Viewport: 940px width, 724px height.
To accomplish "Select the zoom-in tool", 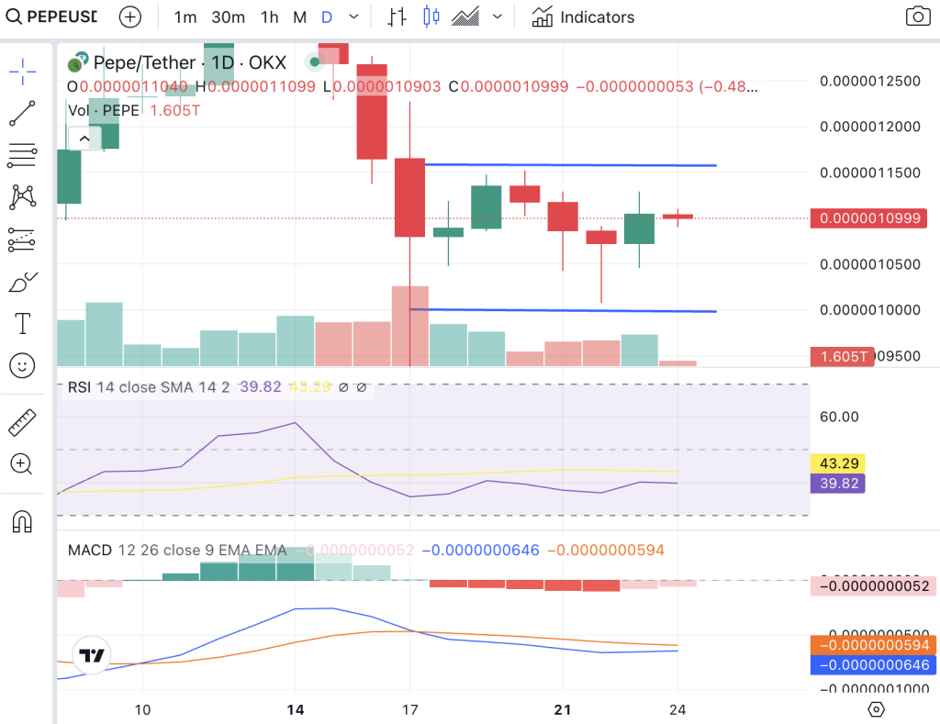I will coord(22,464).
